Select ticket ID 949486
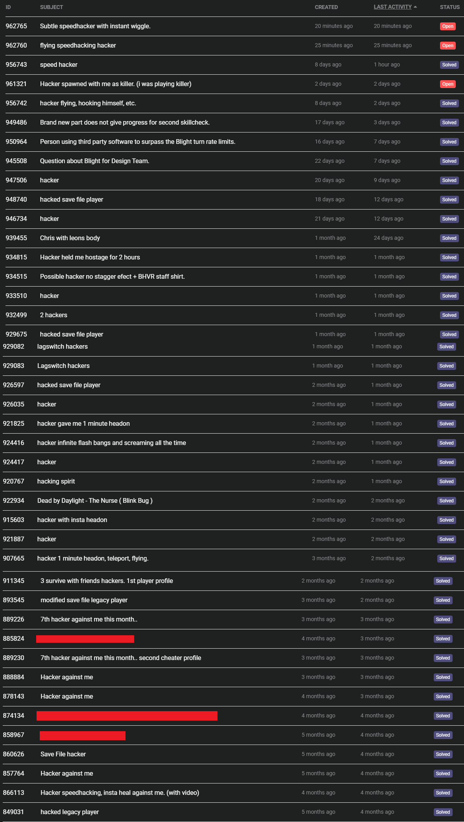The height and width of the screenshot is (822, 464). [x=16, y=123]
